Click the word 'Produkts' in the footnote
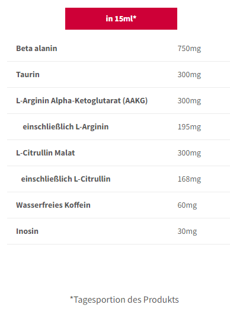This screenshot has width=230, height=311. (161, 300)
